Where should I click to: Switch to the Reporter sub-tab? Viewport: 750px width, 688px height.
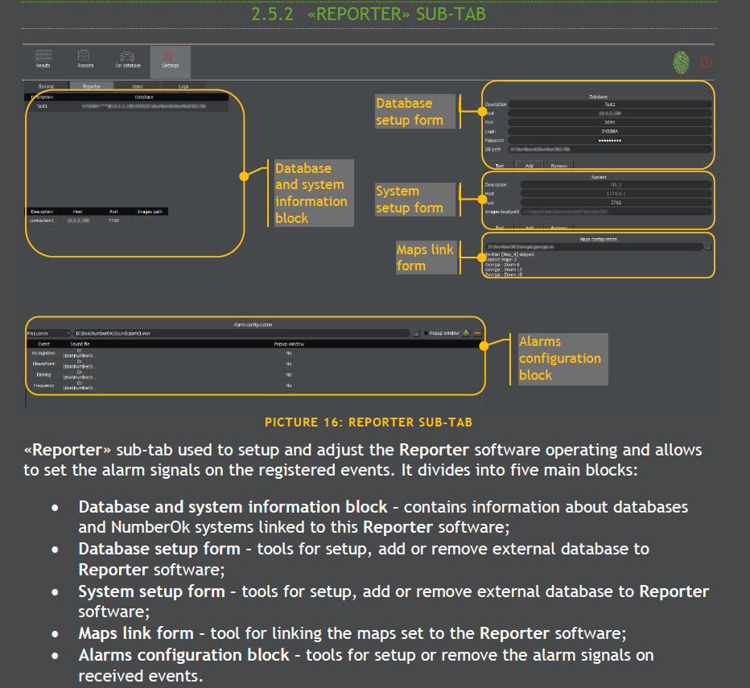coord(92,86)
